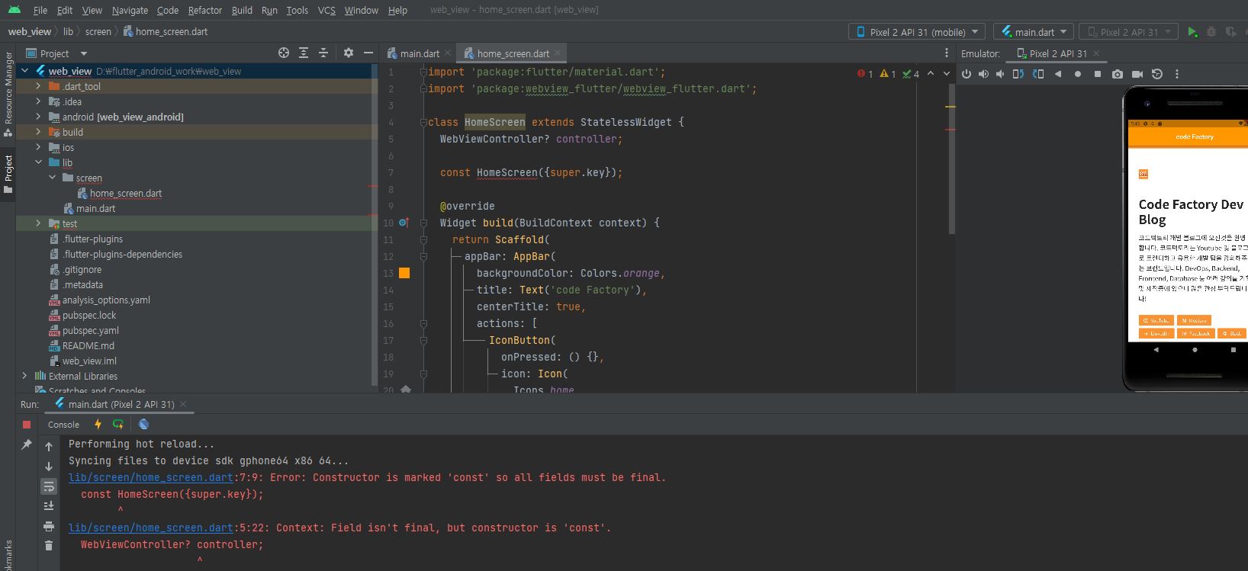Click Expand All in Project panel
This screenshot has width=1248, height=571.
pyautogui.click(x=304, y=53)
